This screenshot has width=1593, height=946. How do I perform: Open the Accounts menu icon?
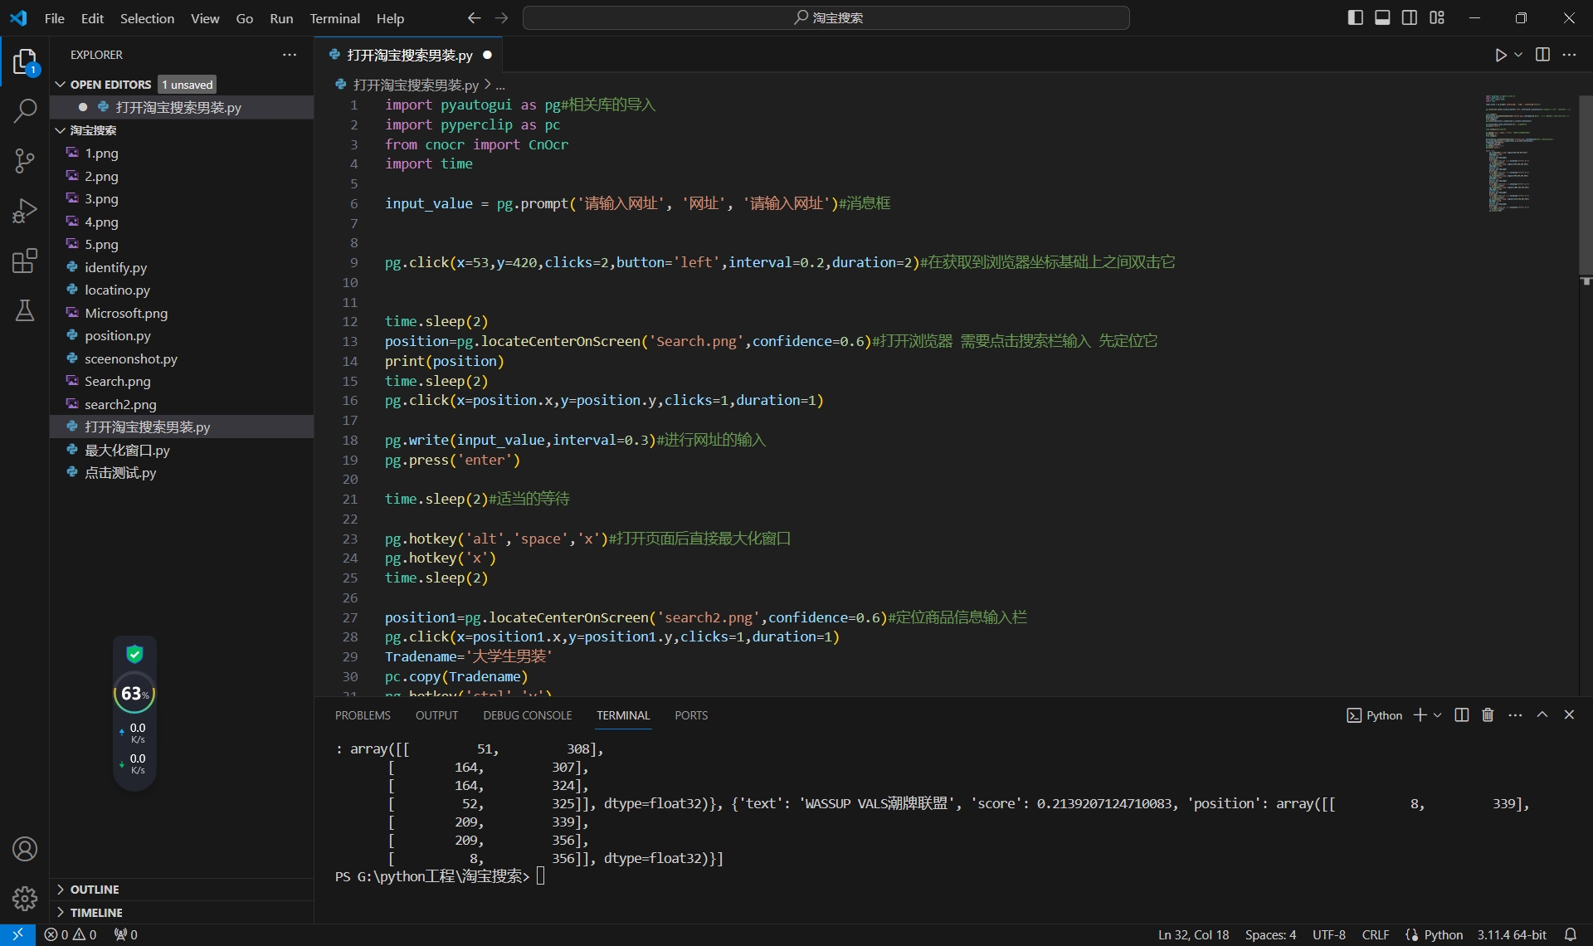point(25,849)
